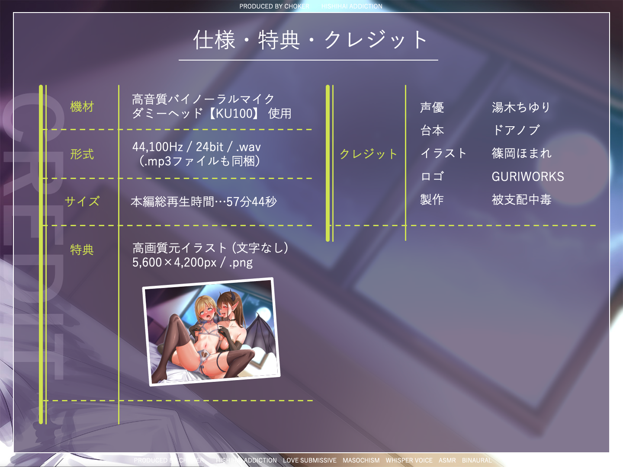Image resolution: width=623 pixels, height=467 pixels.
Task: Click the ASMR footer tag
Action: [447, 461]
